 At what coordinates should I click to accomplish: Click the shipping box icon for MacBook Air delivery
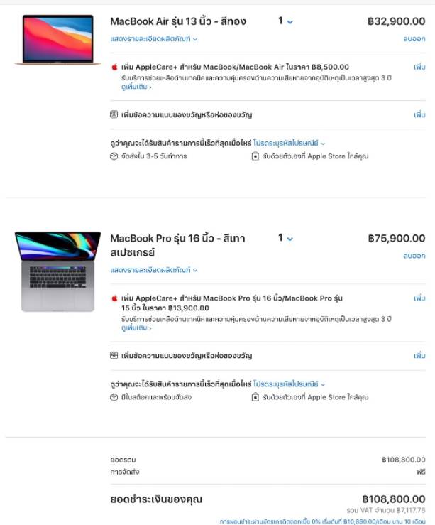(x=114, y=156)
